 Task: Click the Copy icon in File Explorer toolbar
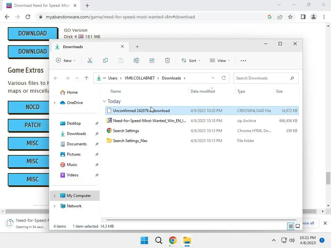click(x=105, y=60)
